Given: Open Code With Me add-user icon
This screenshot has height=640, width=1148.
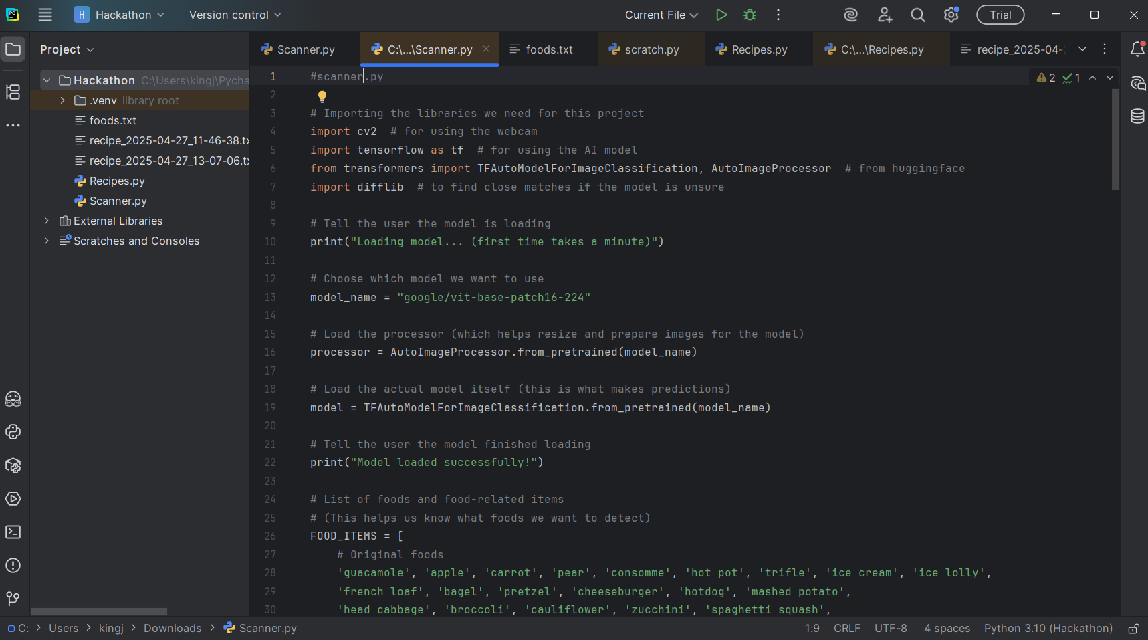Looking at the screenshot, I should [x=885, y=15].
